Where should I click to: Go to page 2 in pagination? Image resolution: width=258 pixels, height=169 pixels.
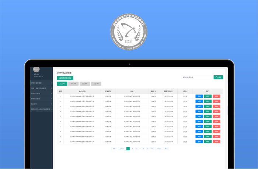(x=132, y=148)
